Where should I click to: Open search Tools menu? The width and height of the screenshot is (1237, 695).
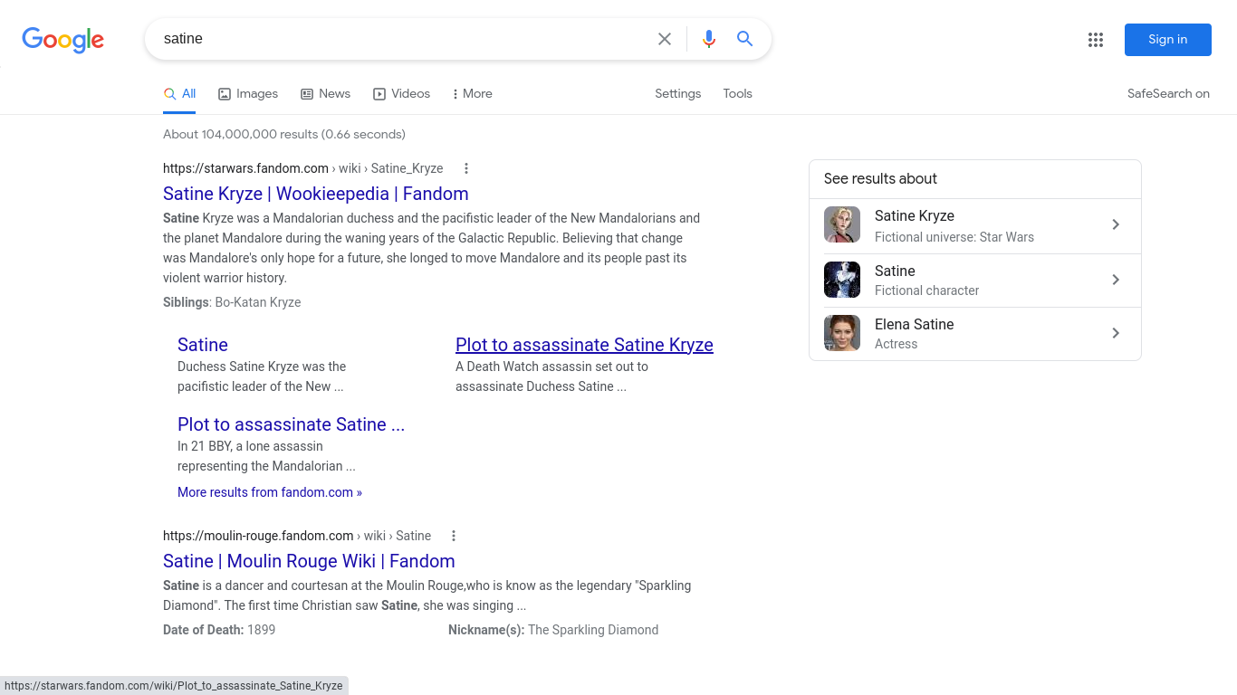click(x=737, y=94)
